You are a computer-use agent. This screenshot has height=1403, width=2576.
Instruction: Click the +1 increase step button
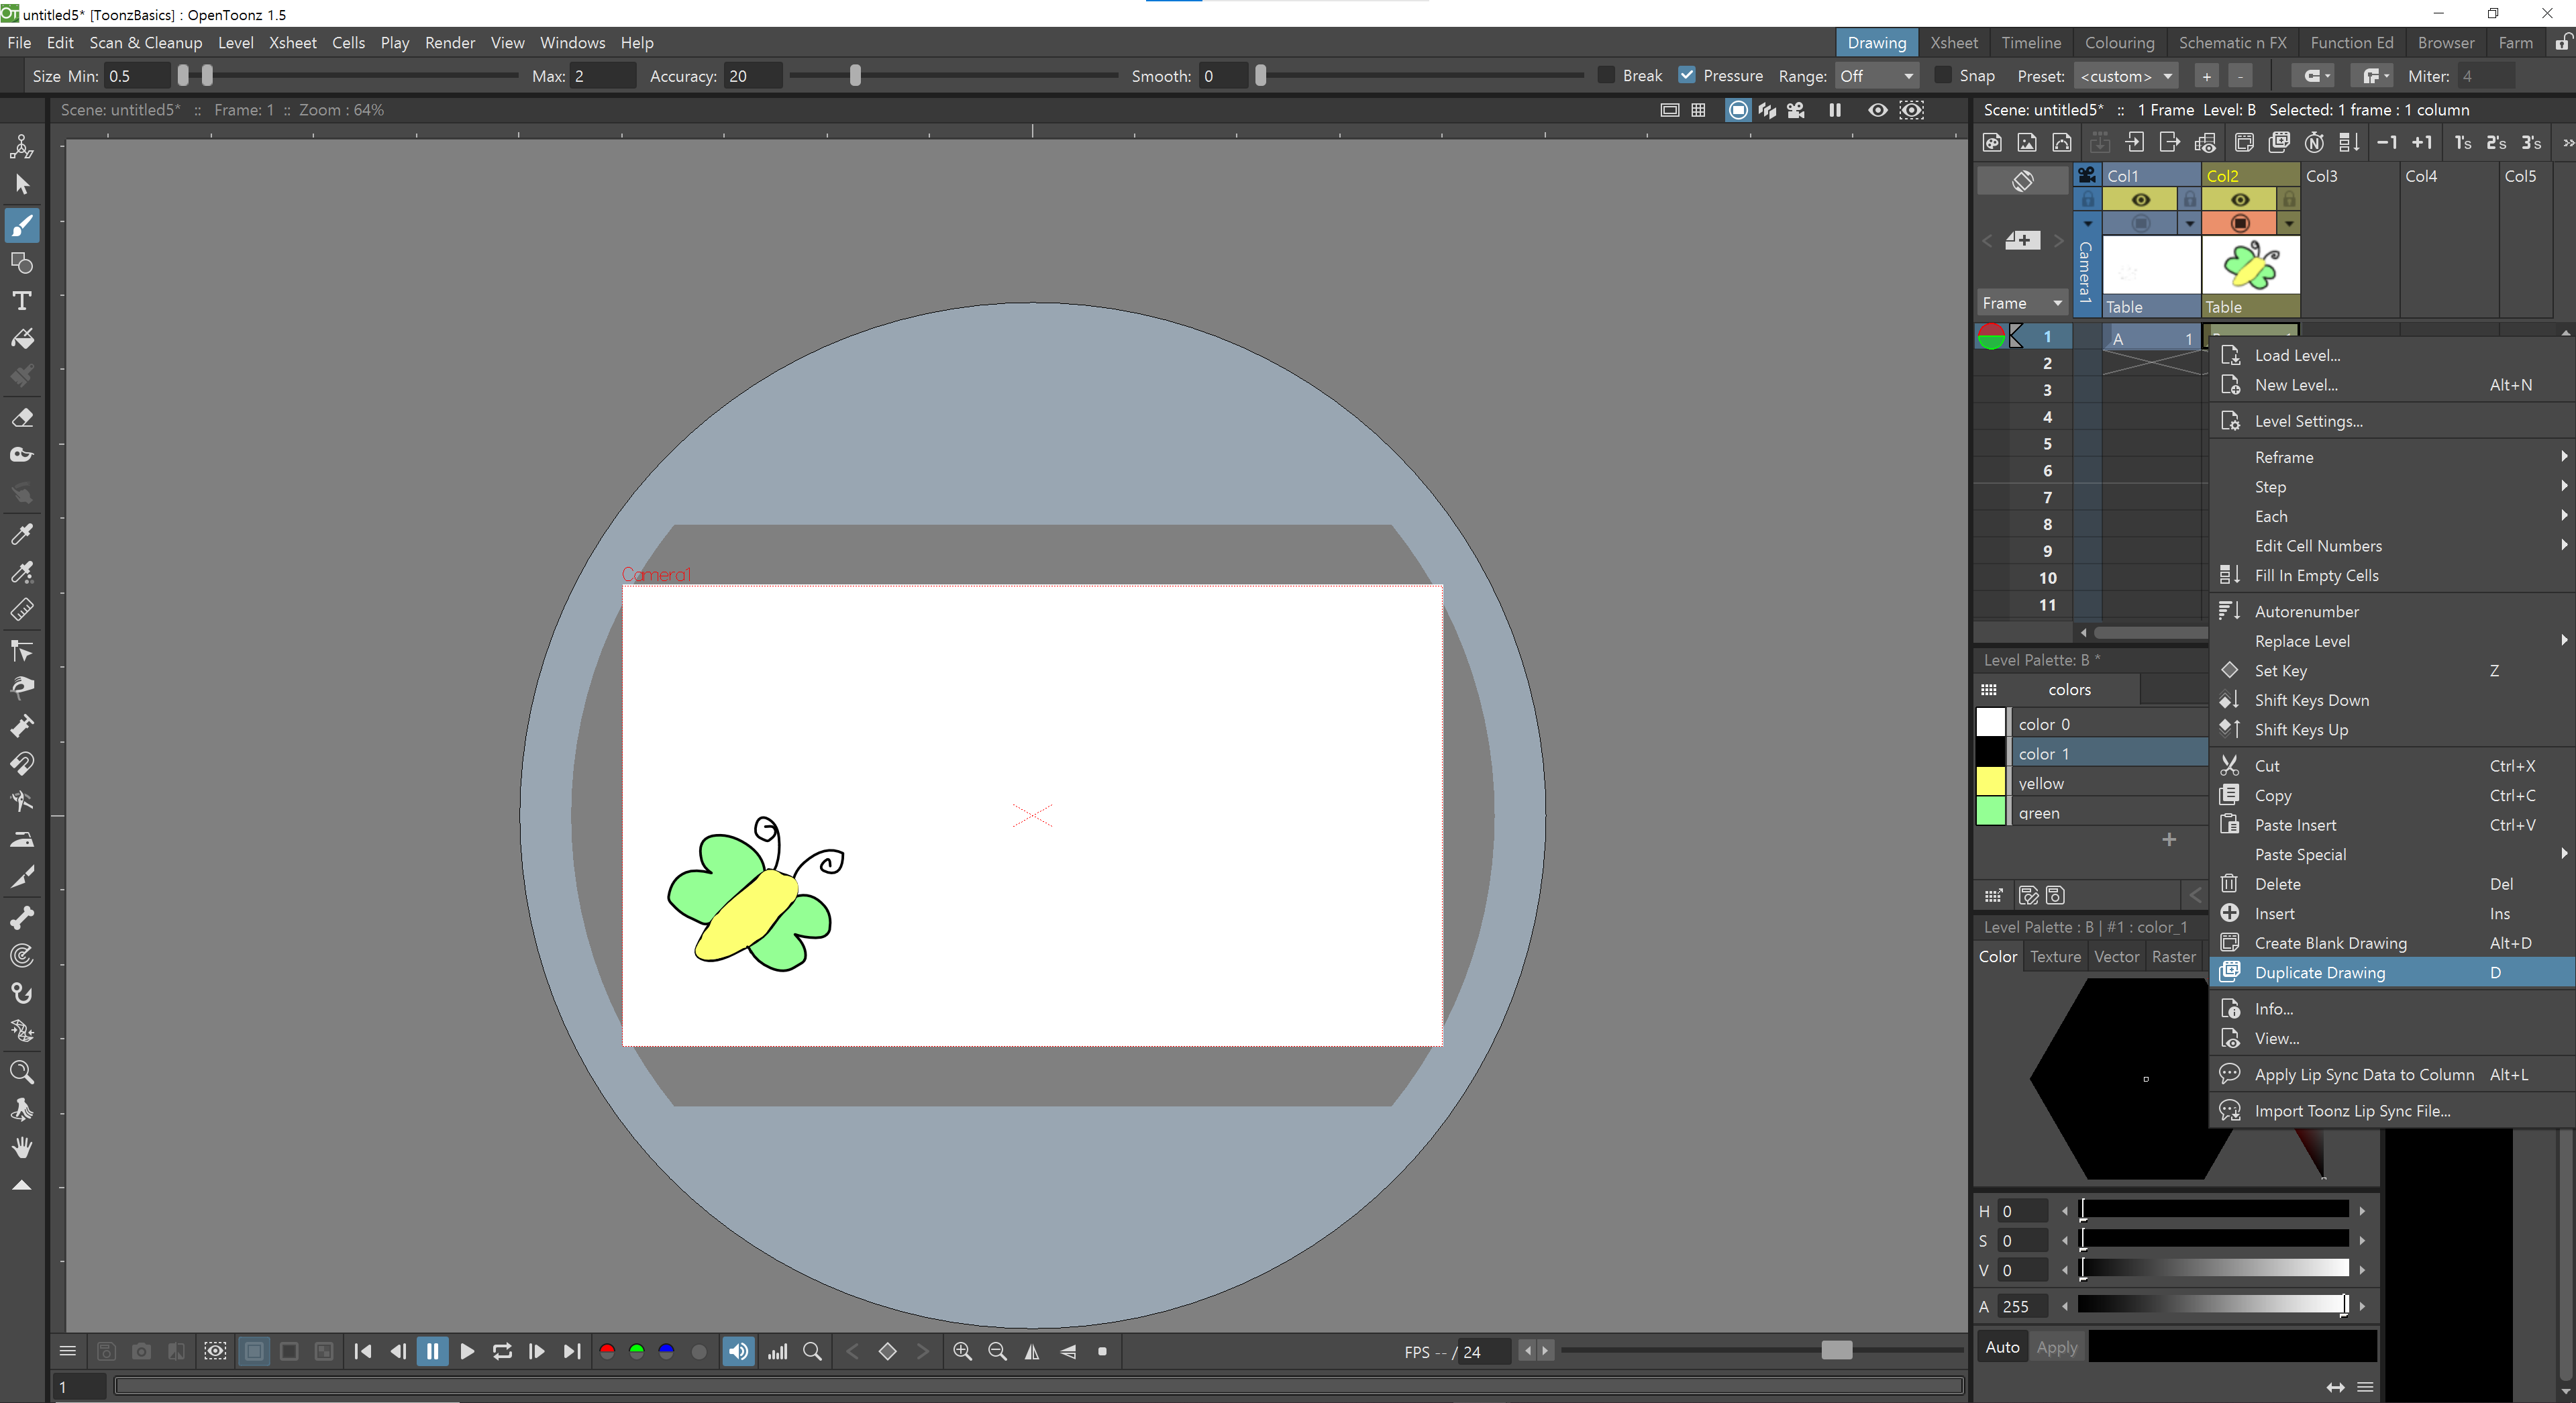point(2422,143)
